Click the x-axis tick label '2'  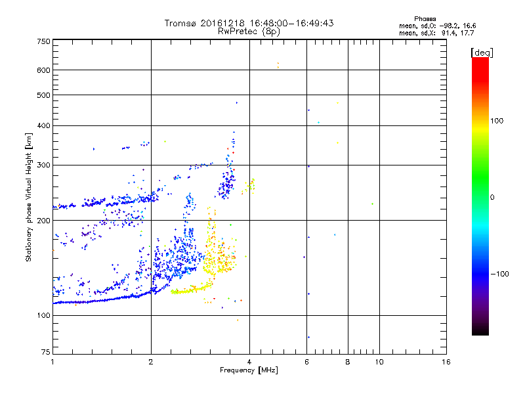151,362
